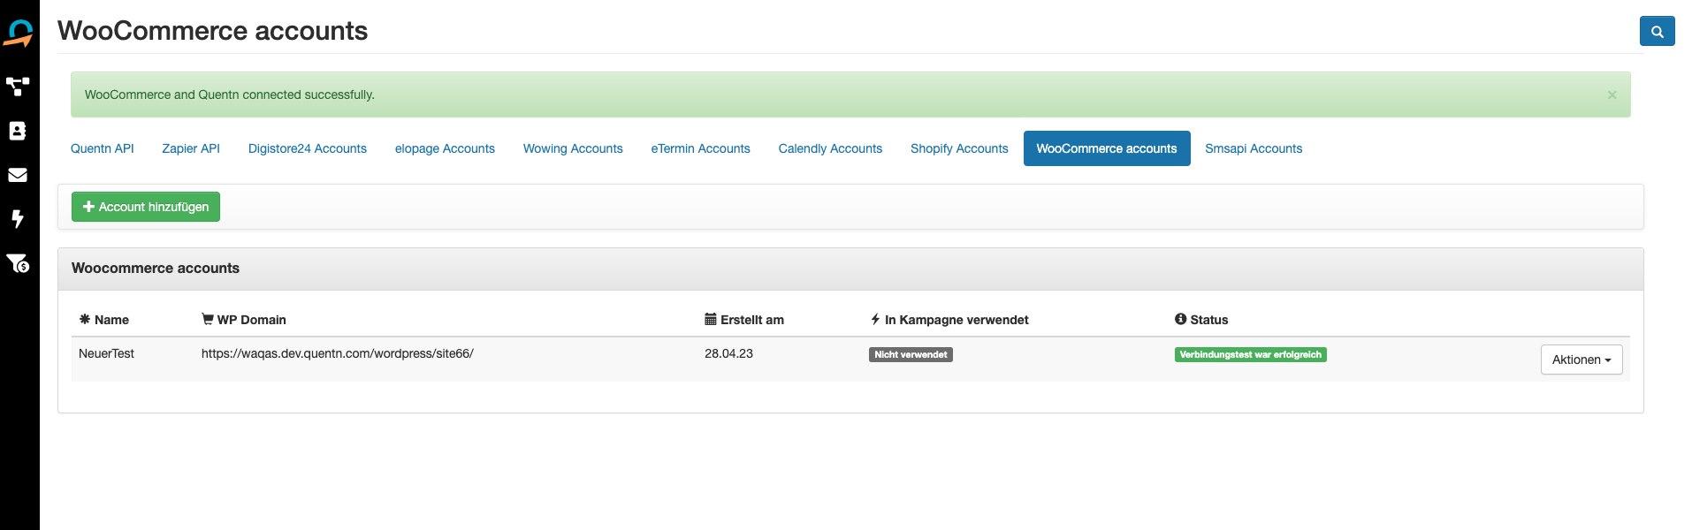The width and height of the screenshot is (1692, 530).
Task: Click the Nicht verwendet badge
Action: pos(911,355)
